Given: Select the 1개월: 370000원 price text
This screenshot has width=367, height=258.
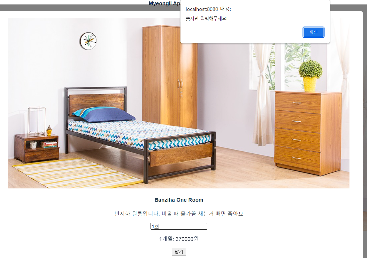Looking at the screenshot, I should click(x=179, y=239).
